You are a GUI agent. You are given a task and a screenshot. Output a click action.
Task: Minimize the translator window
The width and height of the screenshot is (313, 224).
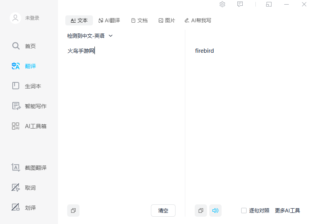coord(287,4)
